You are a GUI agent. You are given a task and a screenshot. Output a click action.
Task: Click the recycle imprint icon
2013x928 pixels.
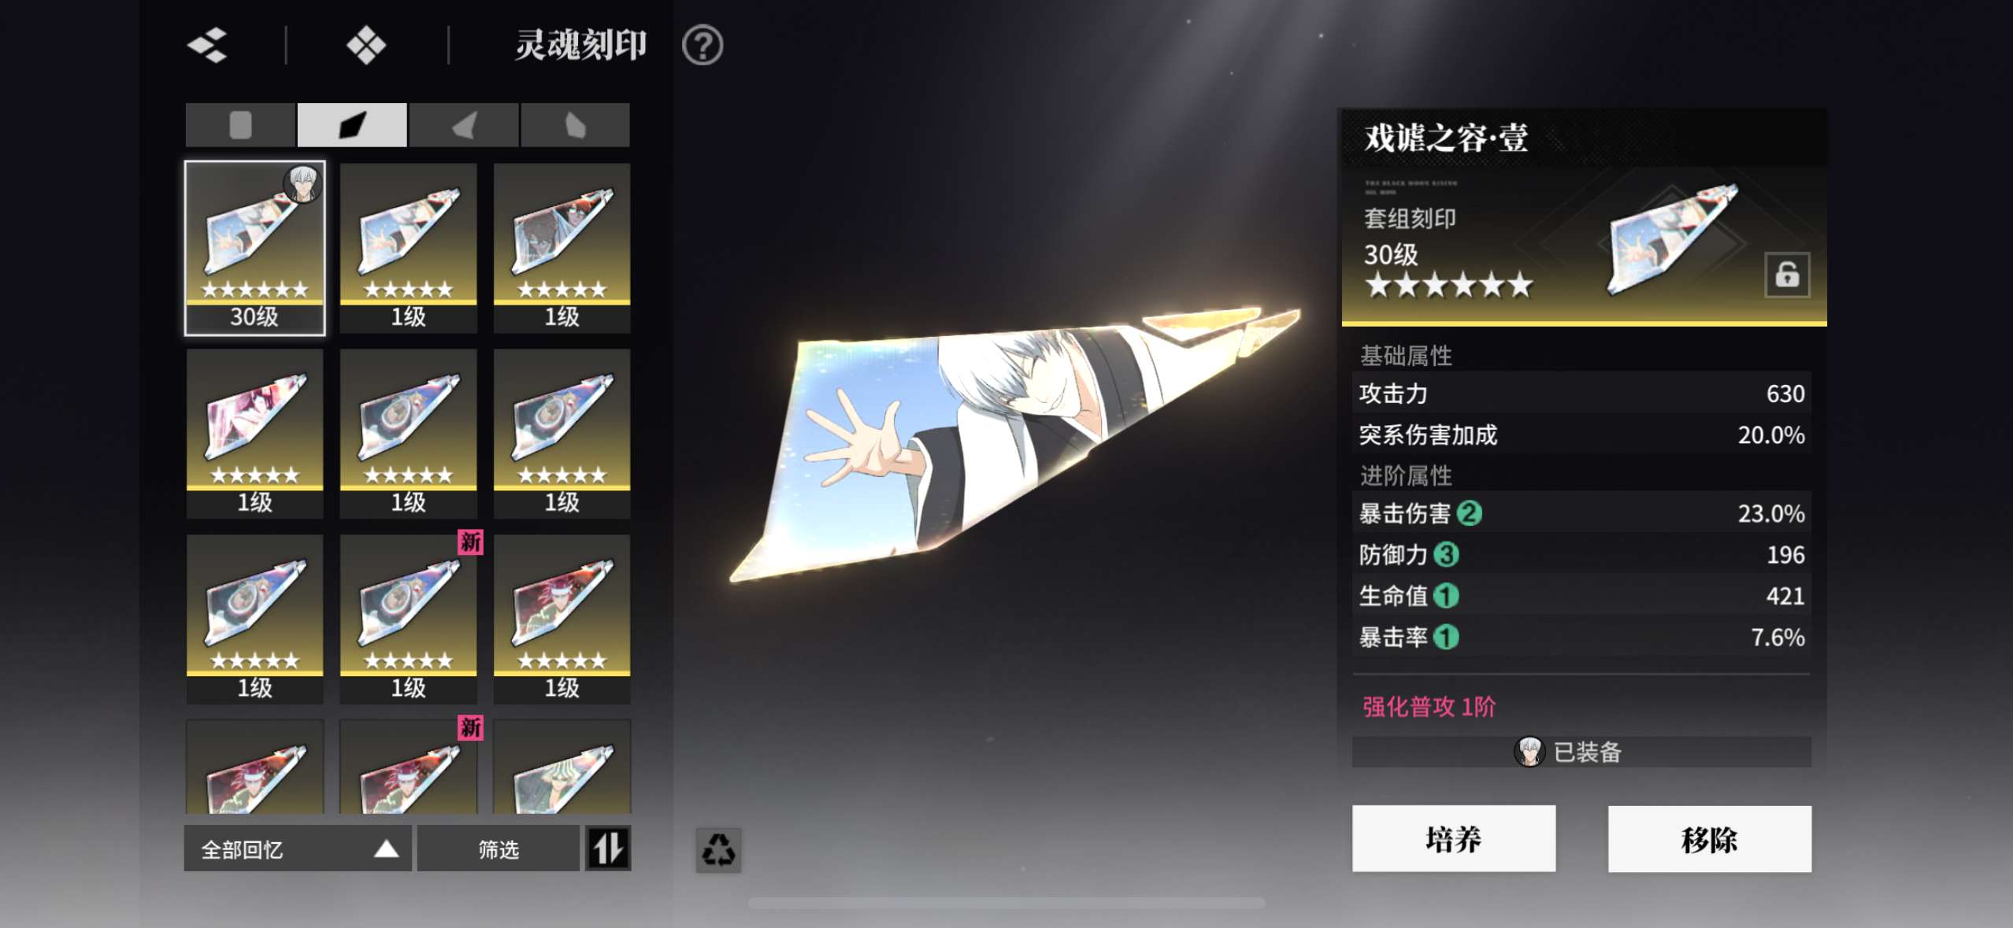[718, 850]
